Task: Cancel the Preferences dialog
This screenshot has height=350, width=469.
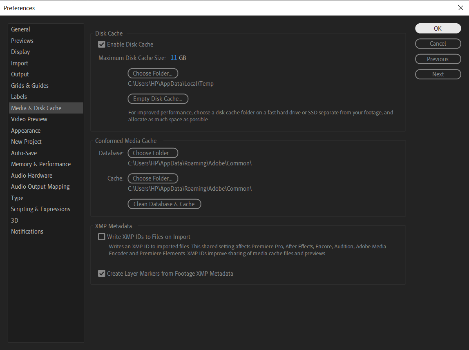Action: [x=438, y=44]
